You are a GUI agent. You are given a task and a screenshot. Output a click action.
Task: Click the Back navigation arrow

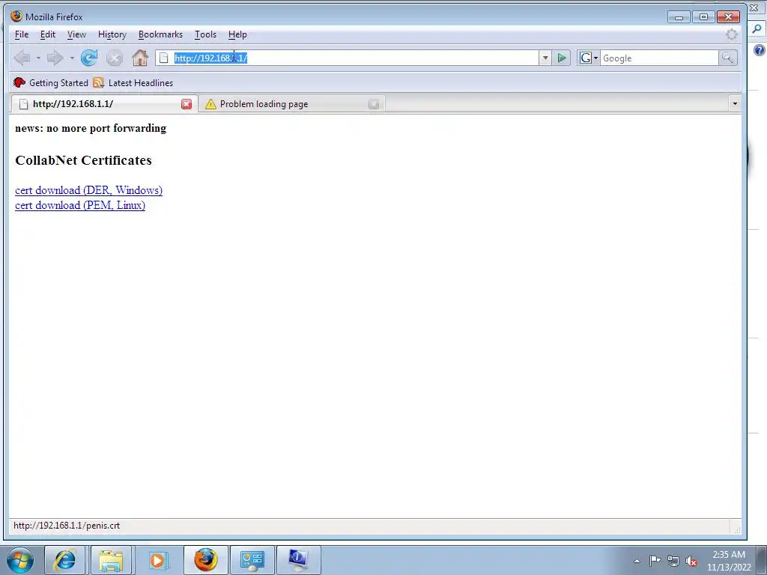22,58
